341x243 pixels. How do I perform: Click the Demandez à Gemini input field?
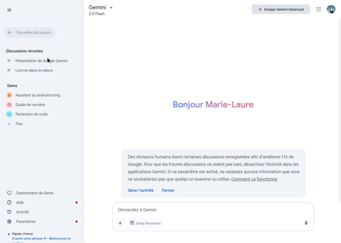(x=213, y=210)
